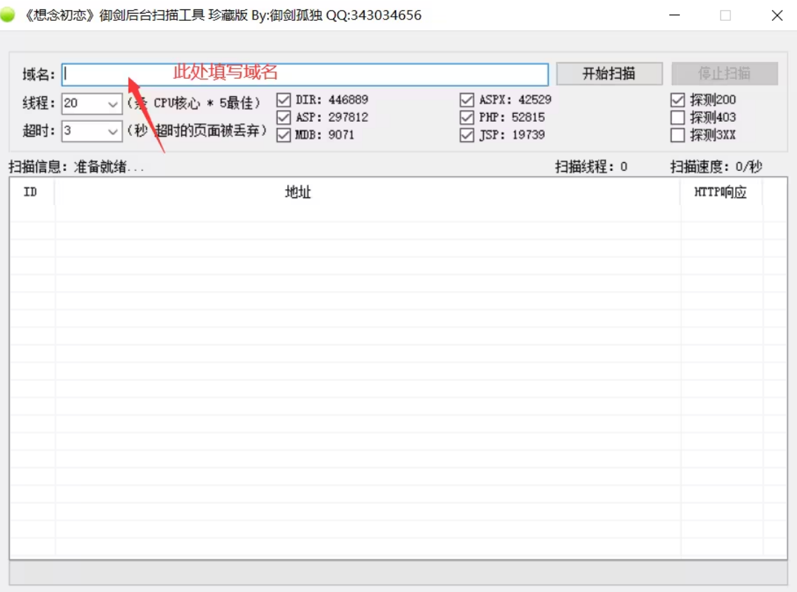The height and width of the screenshot is (592, 797).
Task: Sort by the 地址 address column header
Action: [298, 192]
